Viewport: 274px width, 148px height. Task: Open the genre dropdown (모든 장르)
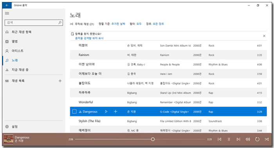(x=158, y=24)
